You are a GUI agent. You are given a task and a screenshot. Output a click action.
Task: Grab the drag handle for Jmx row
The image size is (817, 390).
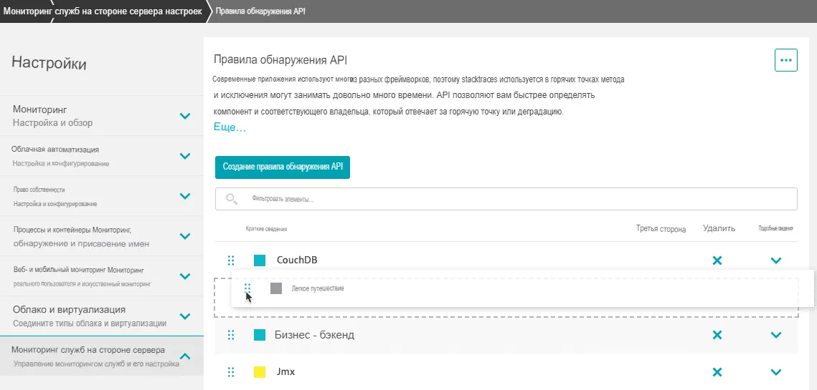pos(231,372)
